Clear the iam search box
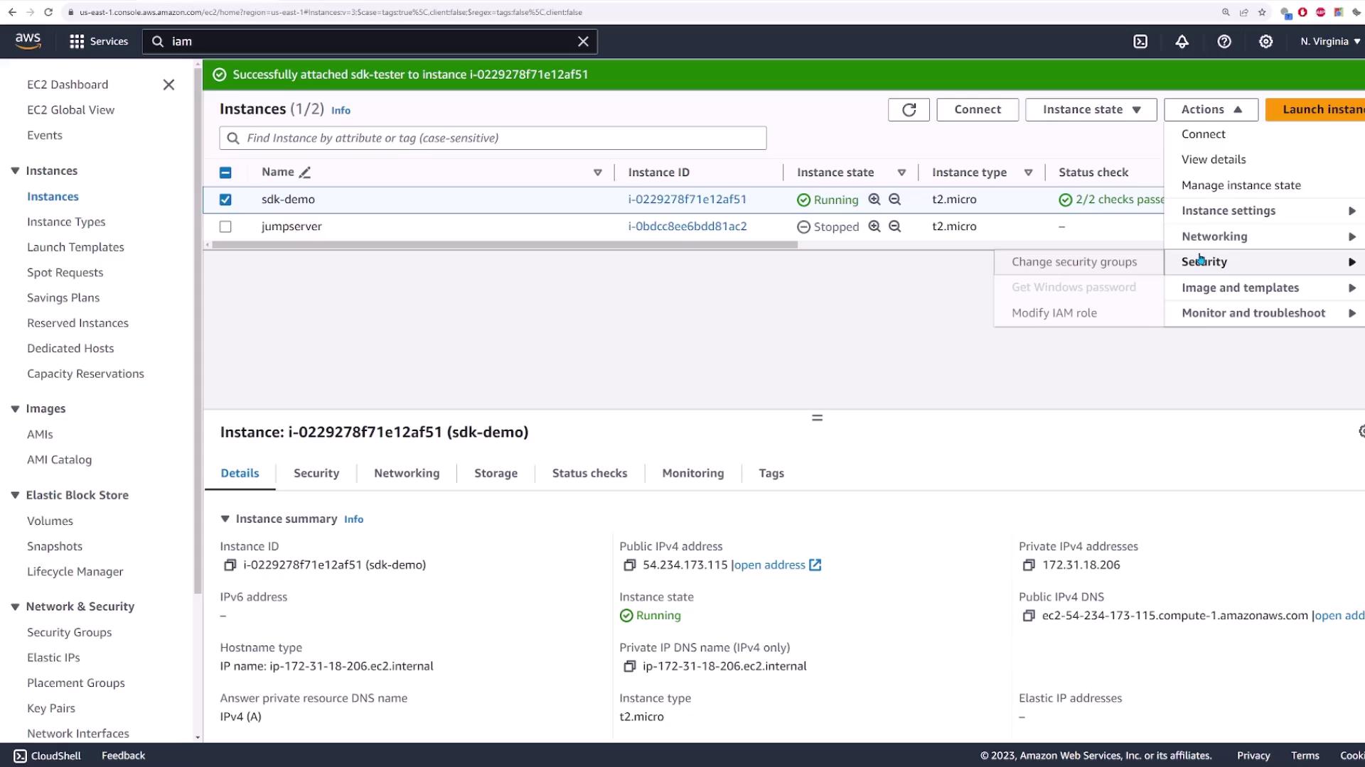The image size is (1365, 767). point(583,41)
